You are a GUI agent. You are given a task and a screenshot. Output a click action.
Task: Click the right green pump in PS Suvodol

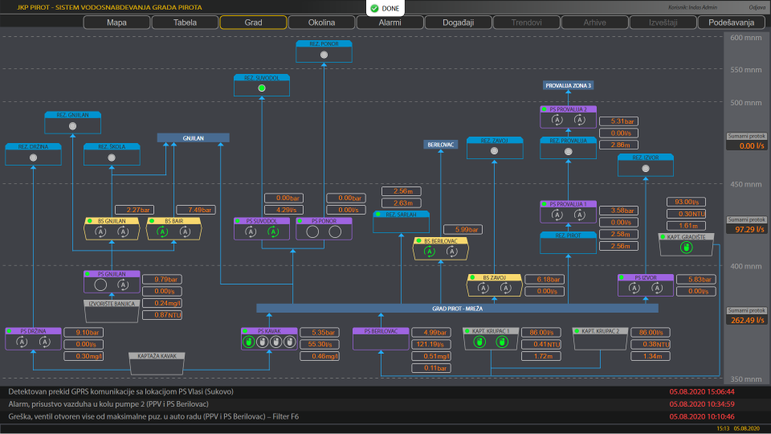[272, 231]
